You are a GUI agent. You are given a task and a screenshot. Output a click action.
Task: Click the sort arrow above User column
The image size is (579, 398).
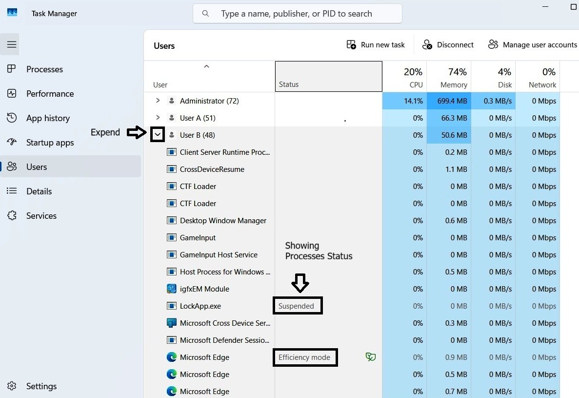point(206,66)
